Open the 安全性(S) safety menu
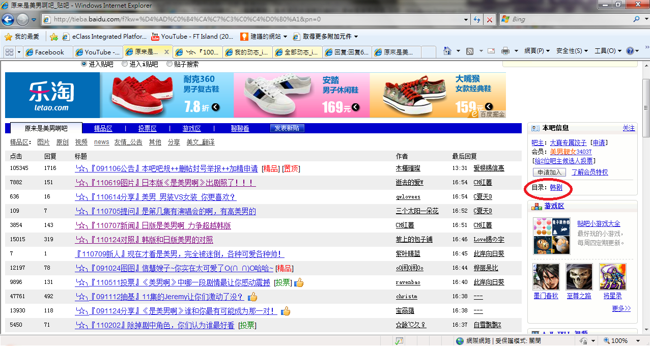650x346 pixels. [x=572, y=51]
